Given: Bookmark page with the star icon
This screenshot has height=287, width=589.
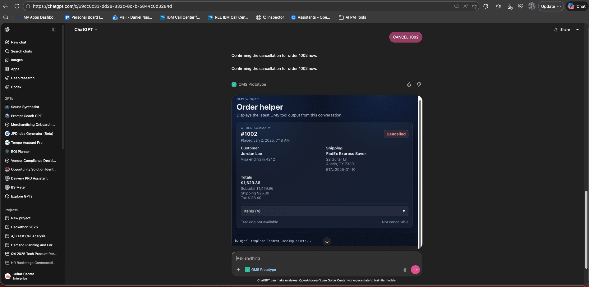Looking at the screenshot, I should tap(474, 6).
